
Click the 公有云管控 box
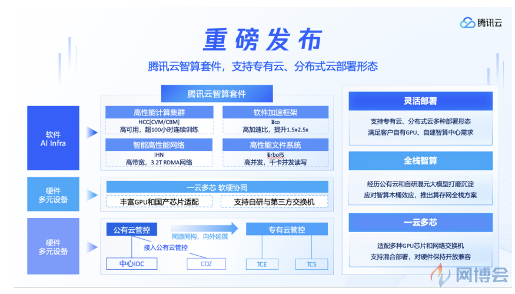(132, 230)
